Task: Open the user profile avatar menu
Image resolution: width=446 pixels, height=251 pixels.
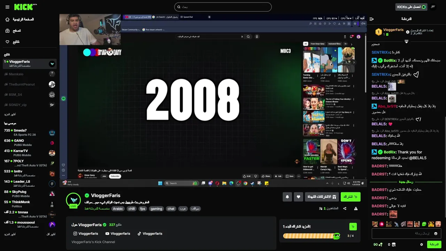Action: coord(433,7)
